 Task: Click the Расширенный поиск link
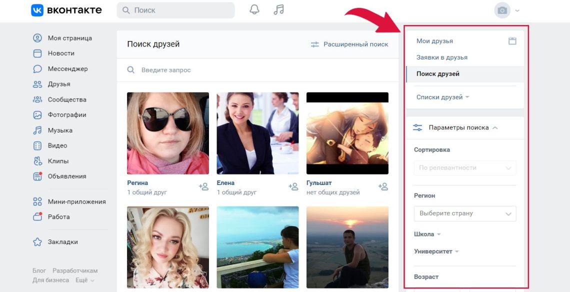point(349,44)
